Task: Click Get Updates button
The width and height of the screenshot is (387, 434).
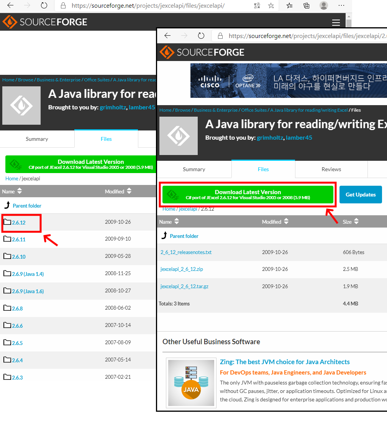Action: 361,195
